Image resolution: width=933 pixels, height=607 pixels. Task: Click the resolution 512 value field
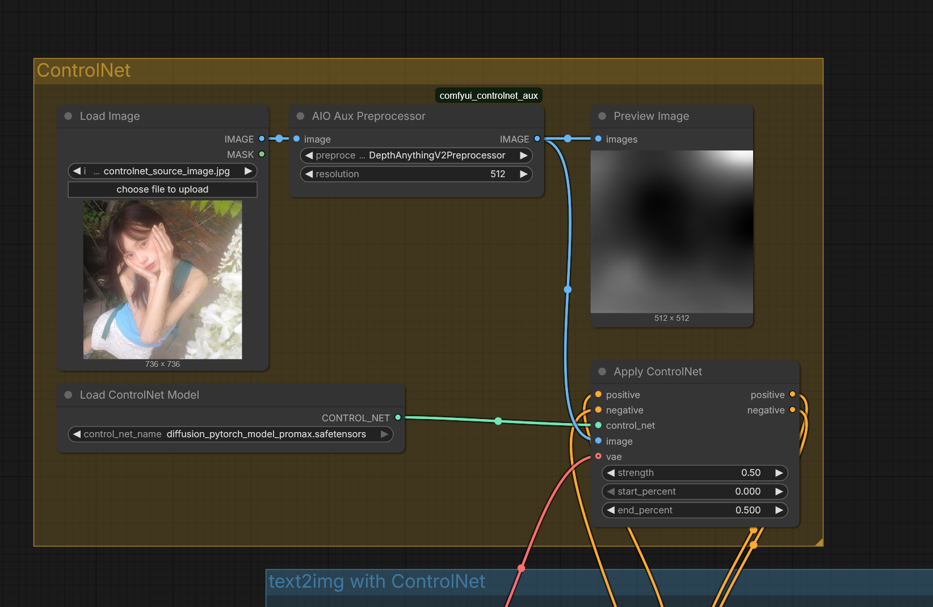tap(416, 174)
